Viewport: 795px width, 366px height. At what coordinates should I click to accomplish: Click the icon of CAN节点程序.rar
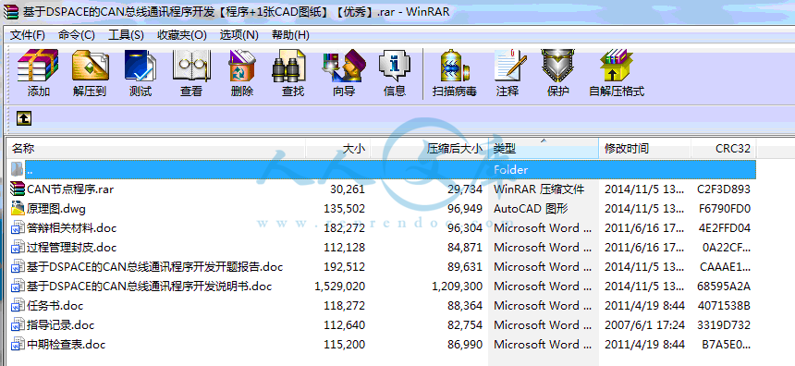[x=18, y=189]
